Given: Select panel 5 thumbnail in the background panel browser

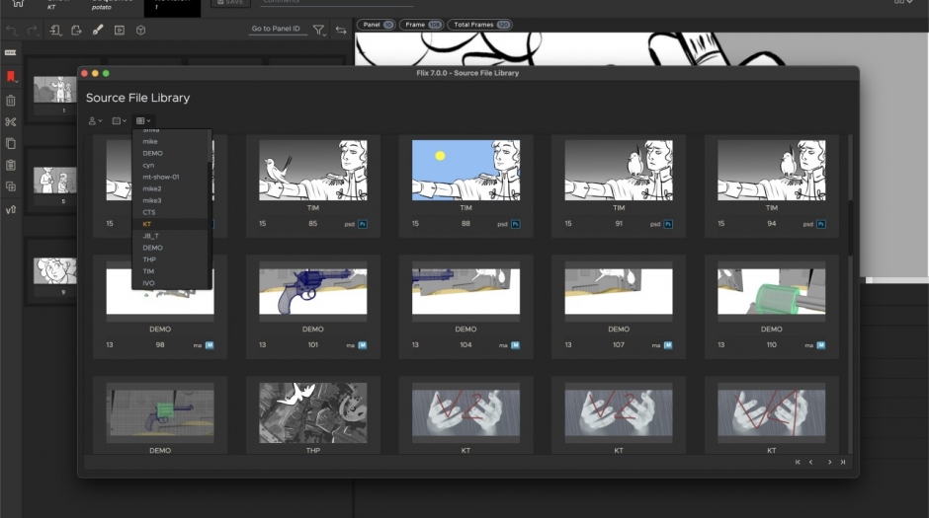Looking at the screenshot, I should (55, 181).
